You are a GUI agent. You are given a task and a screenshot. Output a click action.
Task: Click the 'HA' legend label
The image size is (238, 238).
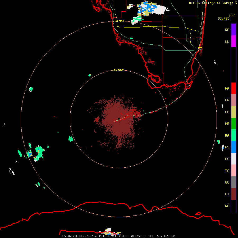(x=227, y=89)
